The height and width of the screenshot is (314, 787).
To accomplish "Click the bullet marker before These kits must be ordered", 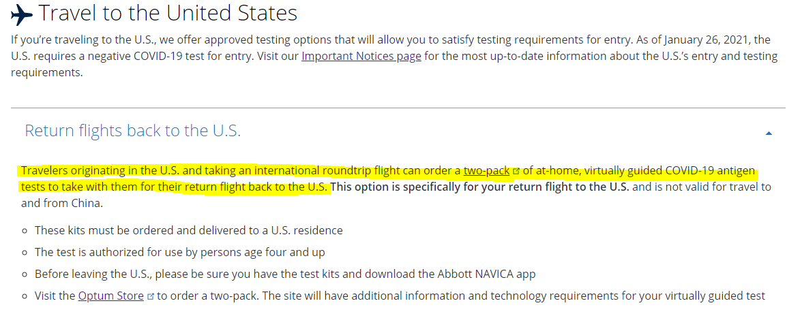I will (x=24, y=231).
